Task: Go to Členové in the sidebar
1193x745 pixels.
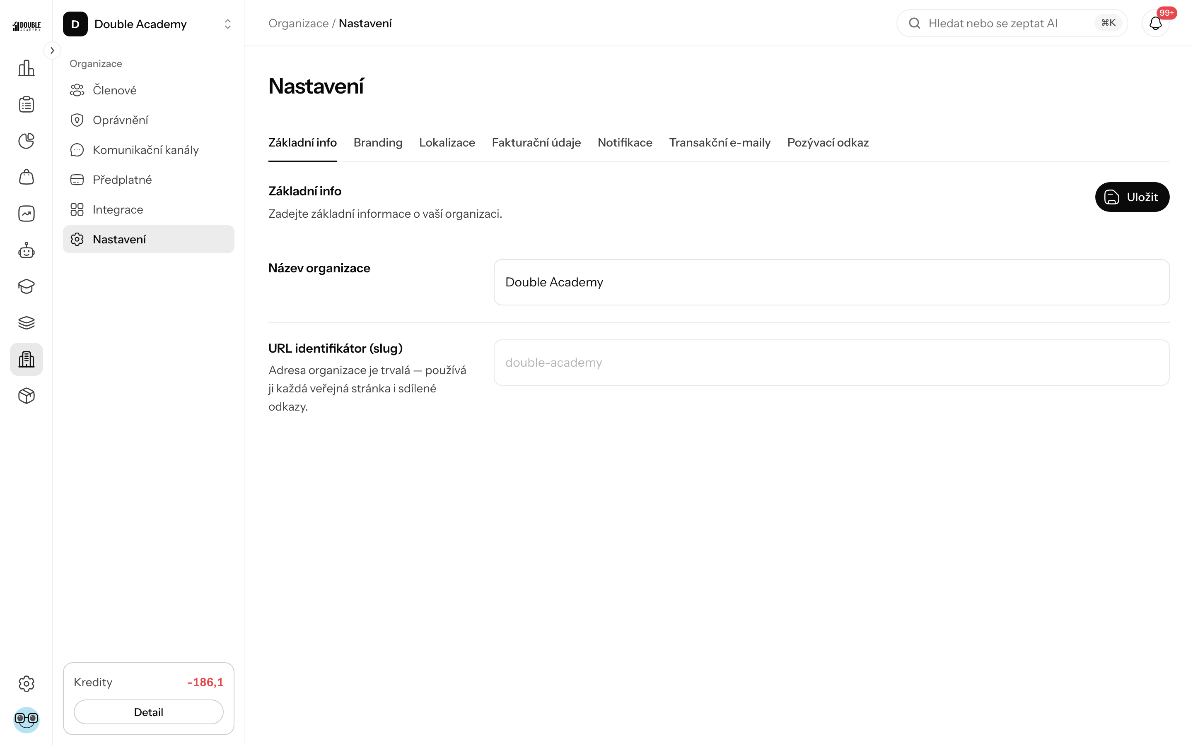Action: tap(148, 90)
